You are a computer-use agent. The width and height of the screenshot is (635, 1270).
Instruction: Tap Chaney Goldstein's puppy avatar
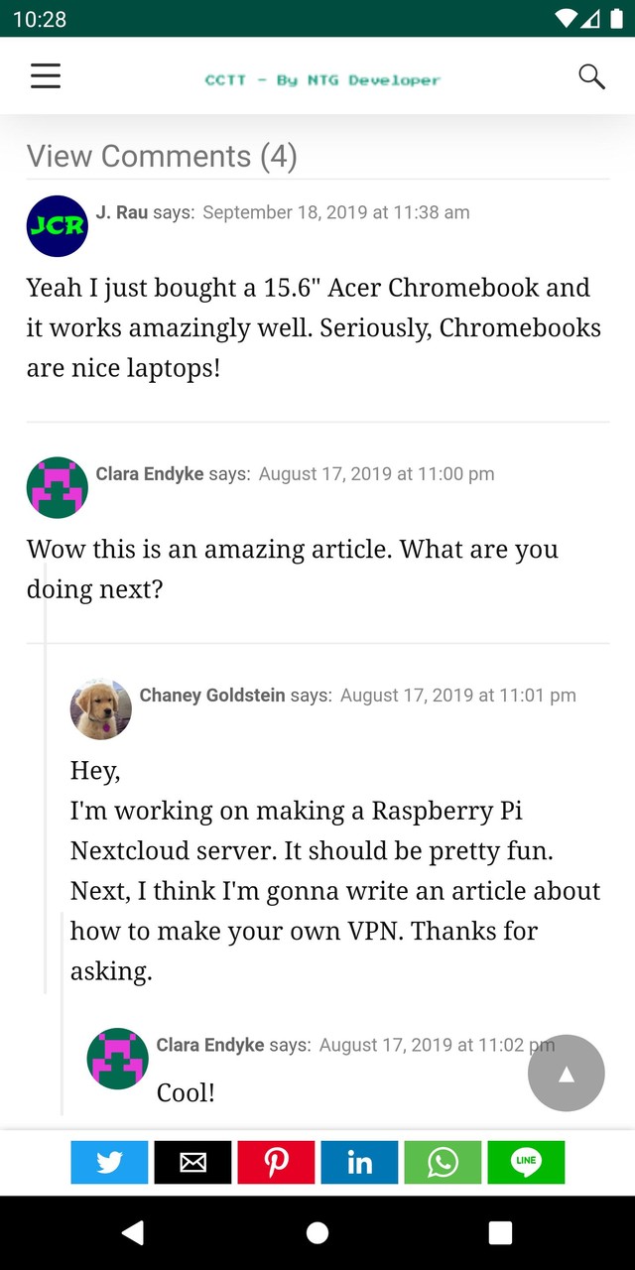point(101,708)
